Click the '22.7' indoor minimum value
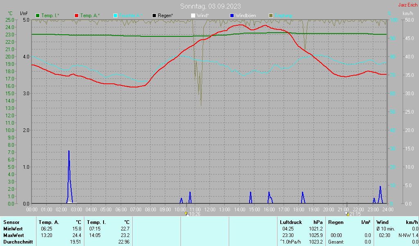Image resolution: width=419 pixels, height=246 pixels. pyautogui.click(x=125, y=229)
